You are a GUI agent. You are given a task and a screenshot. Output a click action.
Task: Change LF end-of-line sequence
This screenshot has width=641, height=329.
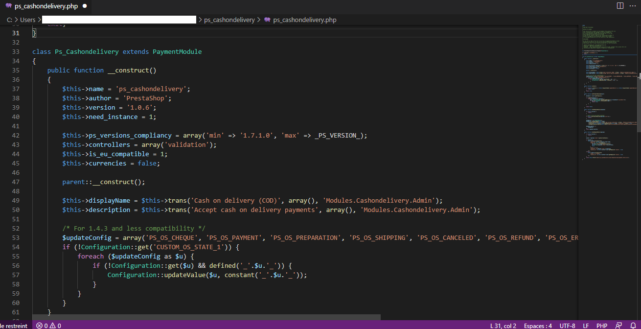pos(586,326)
